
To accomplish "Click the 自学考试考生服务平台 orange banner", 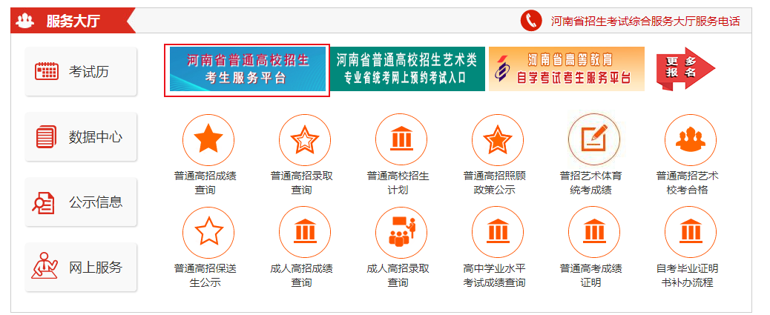I will click(x=566, y=69).
